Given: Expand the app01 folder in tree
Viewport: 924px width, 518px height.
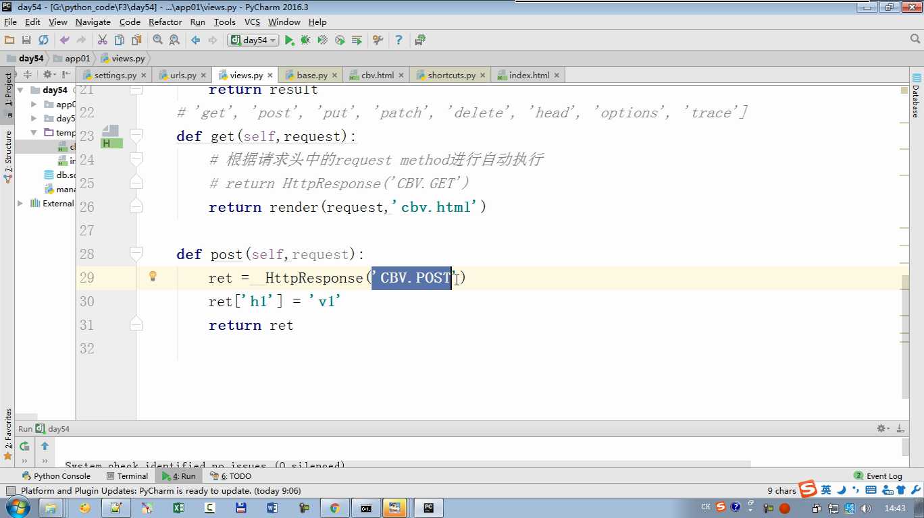Looking at the screenshot, I should pyautogui.click(x=34, y=105).
